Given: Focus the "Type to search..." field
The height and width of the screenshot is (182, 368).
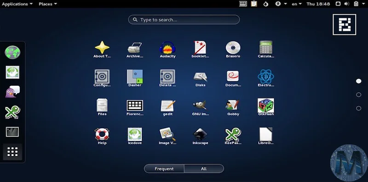Looking at the screenshot, I should click(184, 20).
